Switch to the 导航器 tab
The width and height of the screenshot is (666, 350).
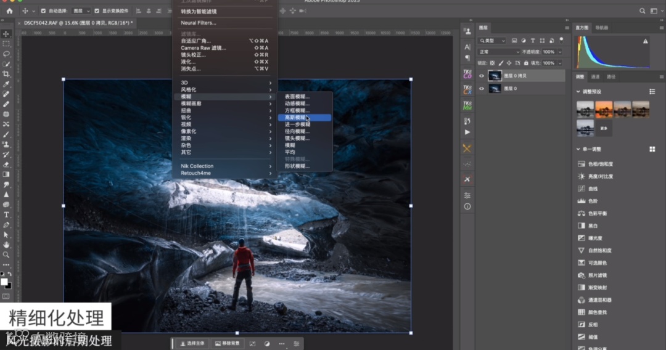pyautogui.click(x=601, y=28)
